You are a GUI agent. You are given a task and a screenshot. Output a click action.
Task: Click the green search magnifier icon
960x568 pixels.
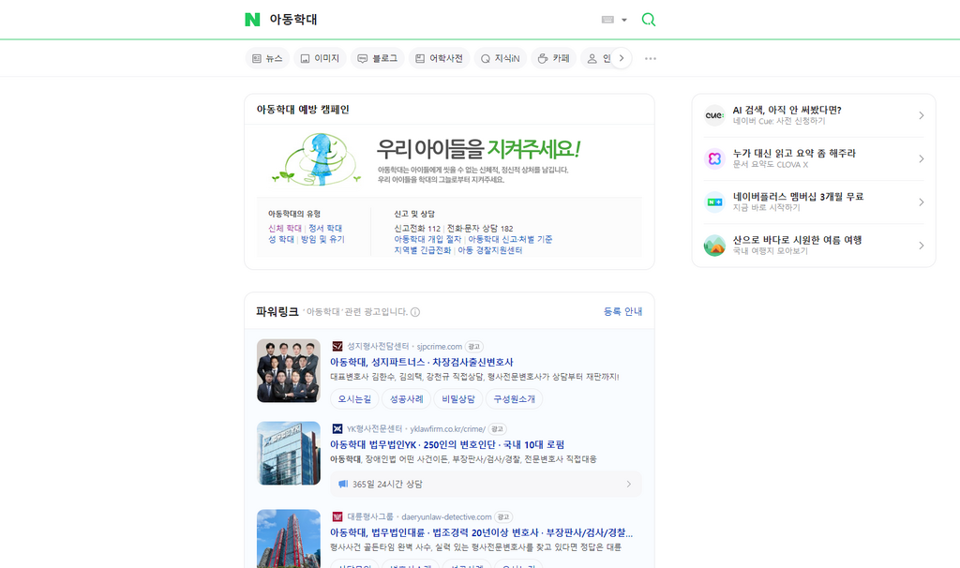click(x=649, y=20)
